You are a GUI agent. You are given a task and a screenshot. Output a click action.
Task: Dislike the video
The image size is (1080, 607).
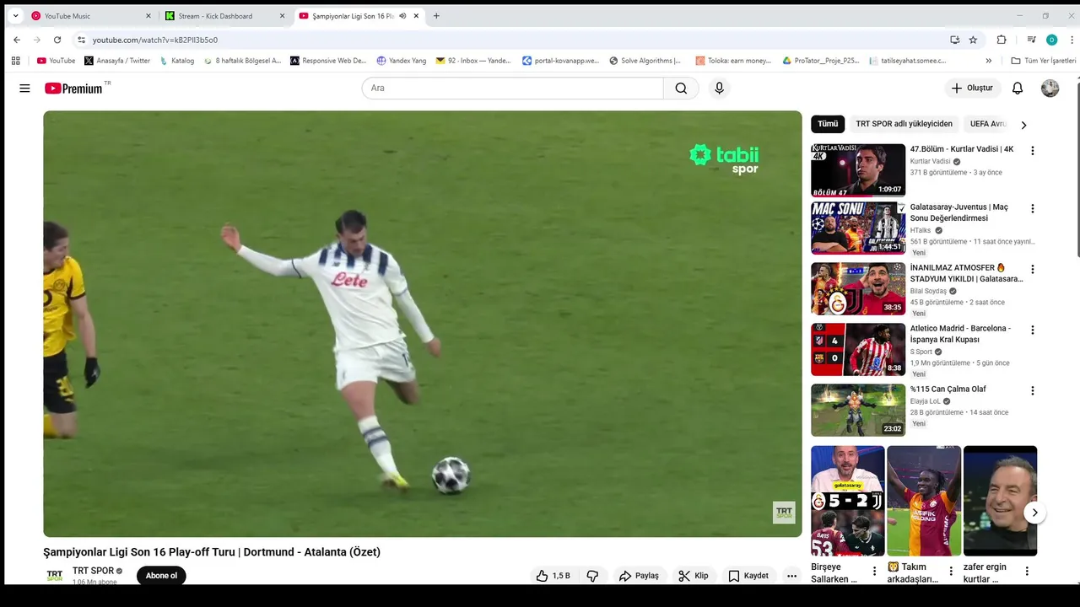click(592, 576)
